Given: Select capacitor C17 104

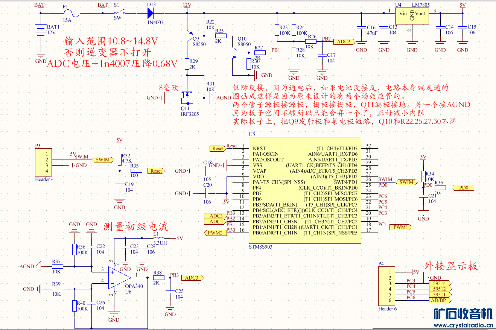Looking at the screenshot, I should click(322, 55).
